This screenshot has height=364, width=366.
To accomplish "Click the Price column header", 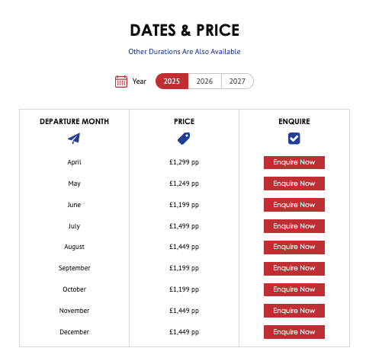I will coord(184,122).
